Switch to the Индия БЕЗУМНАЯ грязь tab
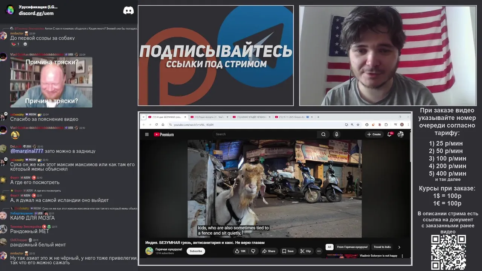 click(x=168, y=117)
